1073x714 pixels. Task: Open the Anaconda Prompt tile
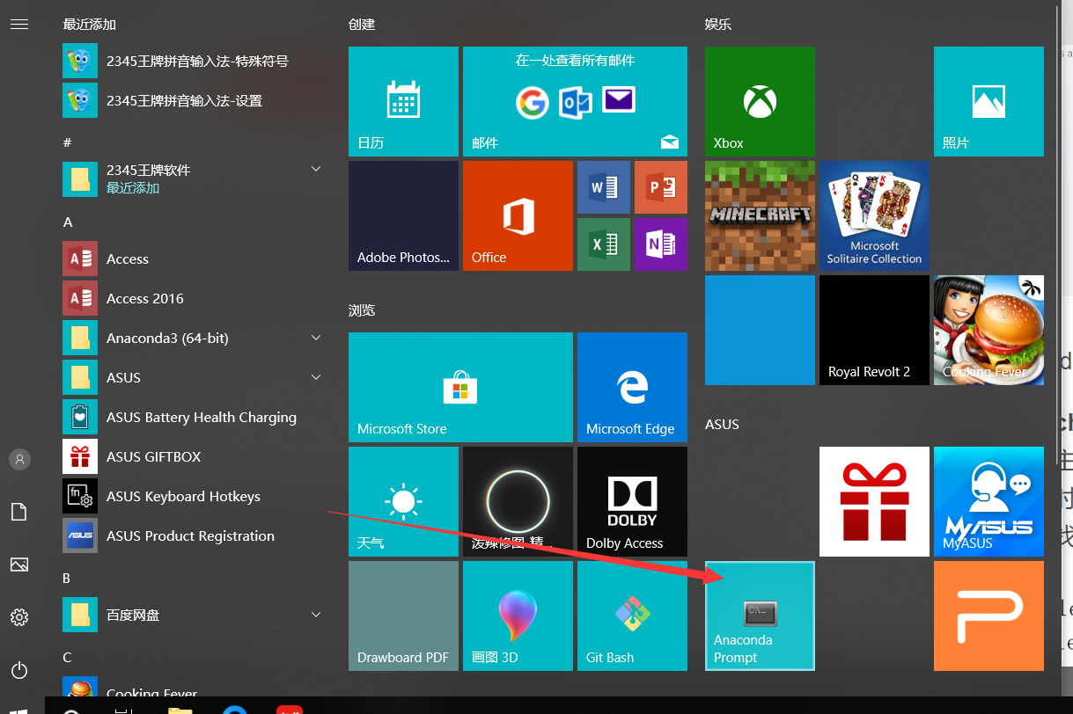tap(760, 616)
